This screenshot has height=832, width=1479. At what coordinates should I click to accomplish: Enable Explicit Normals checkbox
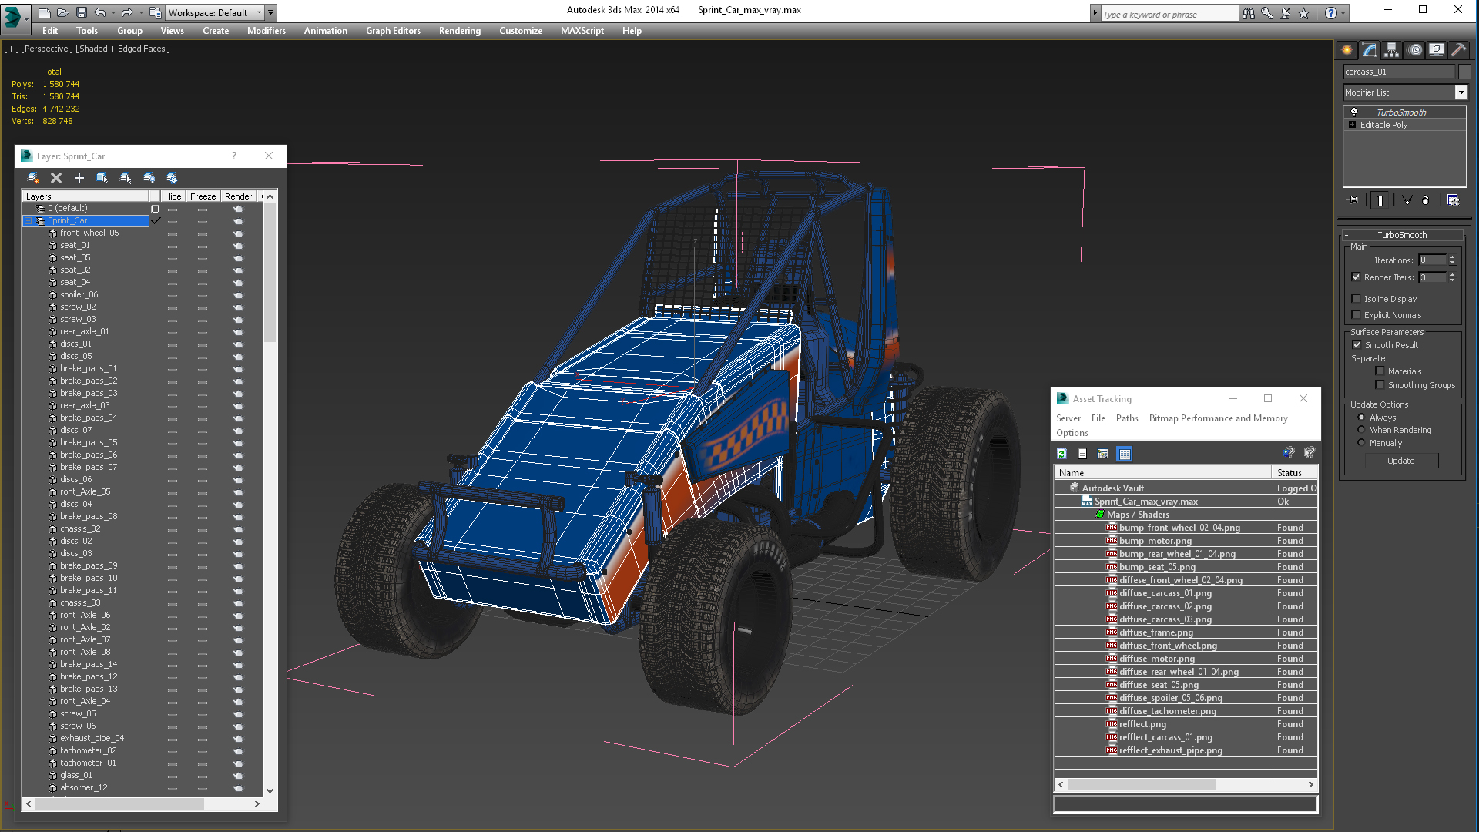click(1356, 315)
